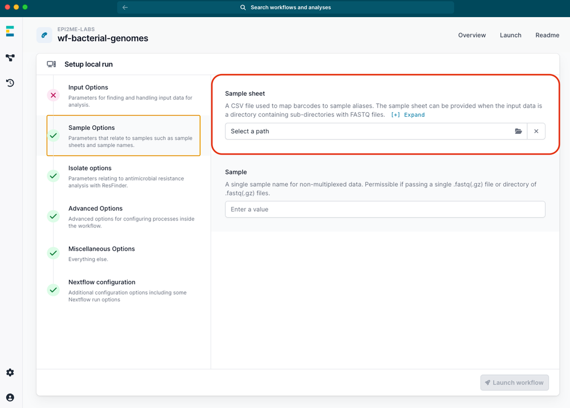Click the green check beside Advanced Options
This screenshot has height=408, width=570.
54,216
